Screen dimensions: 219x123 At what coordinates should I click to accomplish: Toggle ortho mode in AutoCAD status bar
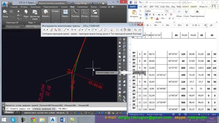click(x=82, y=113)
